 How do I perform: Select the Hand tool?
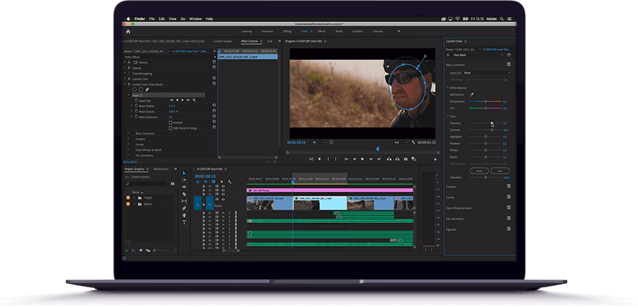pos(184,215)
